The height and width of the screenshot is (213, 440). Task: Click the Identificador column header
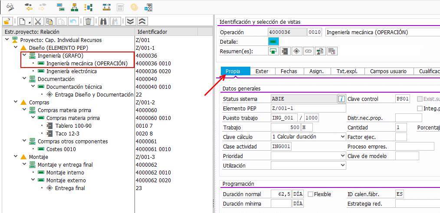pyautogui.click(x=166, y=32)
